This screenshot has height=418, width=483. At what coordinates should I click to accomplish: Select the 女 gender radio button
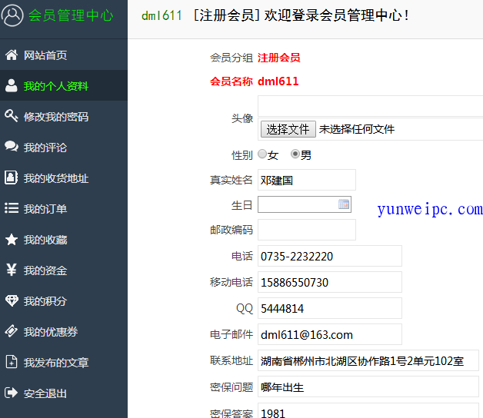(262, 154)
